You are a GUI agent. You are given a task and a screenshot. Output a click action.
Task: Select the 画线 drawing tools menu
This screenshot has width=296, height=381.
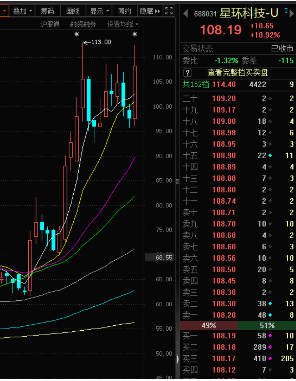73,11
